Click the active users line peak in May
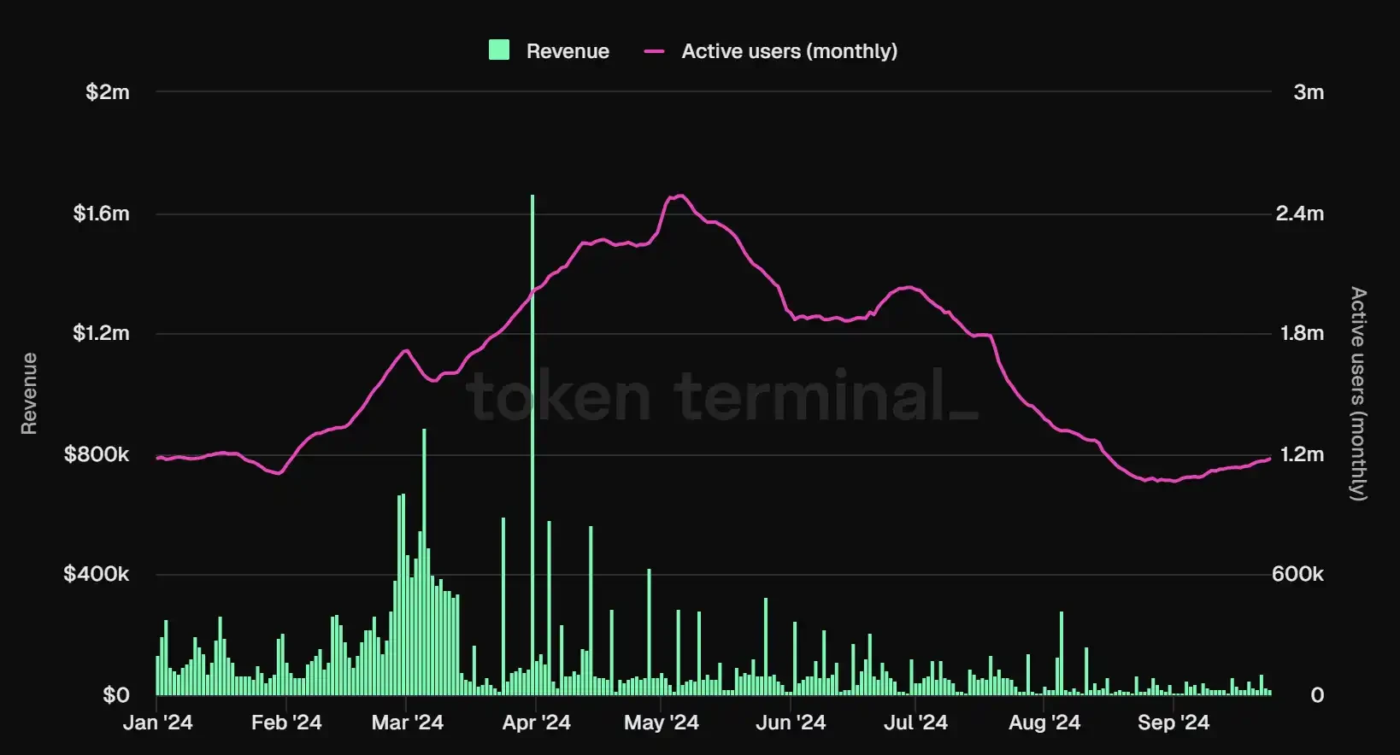Viewport: 1400px width, 755px height. tap(679, 196)
